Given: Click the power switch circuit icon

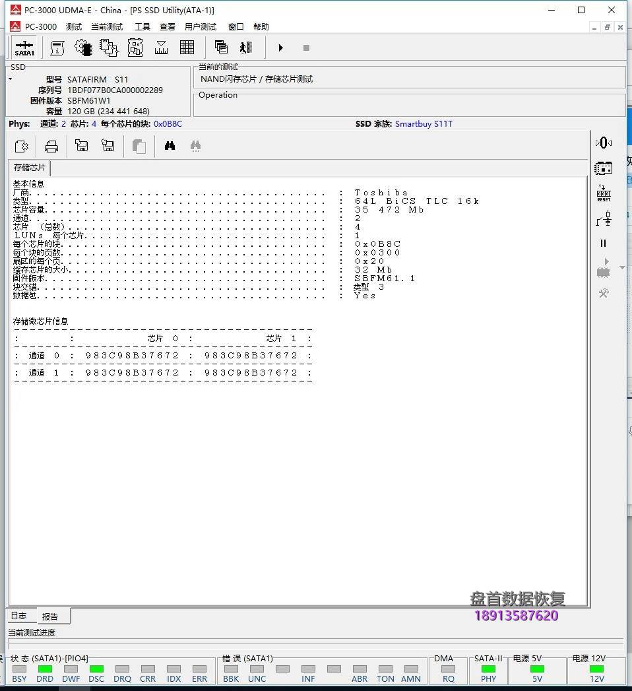Looking at the screenshot, I should point(604,218).
